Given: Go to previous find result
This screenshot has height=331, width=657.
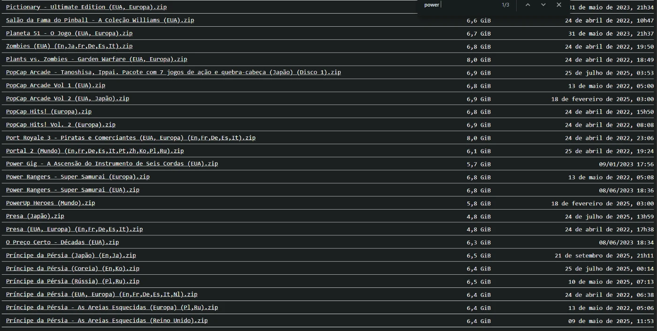Looking at the screenshot, I should (527, 5).
